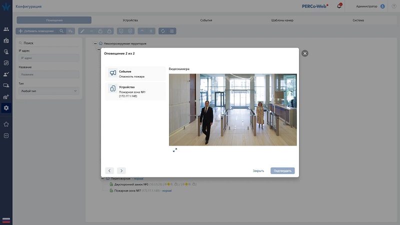Collapse the 'Переговорная' room node
This screenshot has width=400, height=225.
coord(102,178)
